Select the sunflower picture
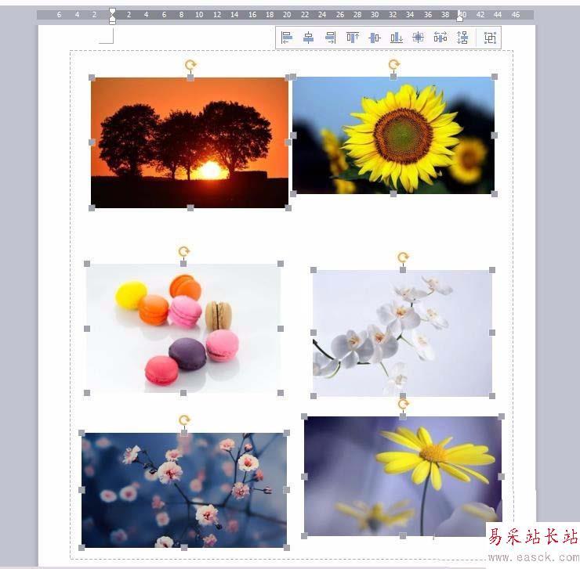The width and height of the screenshot is (580, 569). (393, 135)
